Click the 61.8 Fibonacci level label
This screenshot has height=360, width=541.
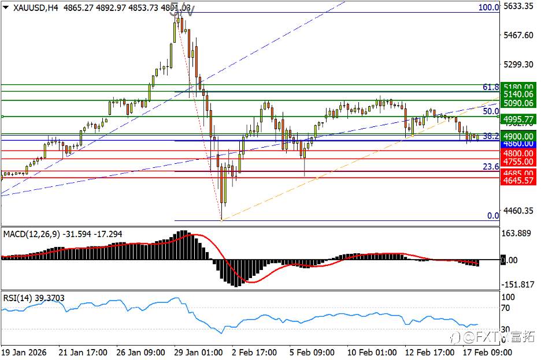click(x=491, y=87)
